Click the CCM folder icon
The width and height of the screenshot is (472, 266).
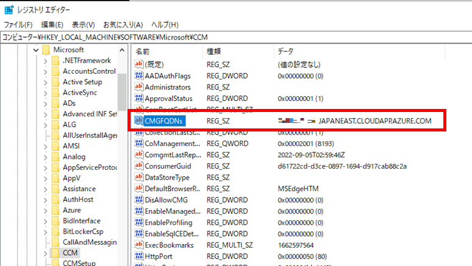[55, 253]
